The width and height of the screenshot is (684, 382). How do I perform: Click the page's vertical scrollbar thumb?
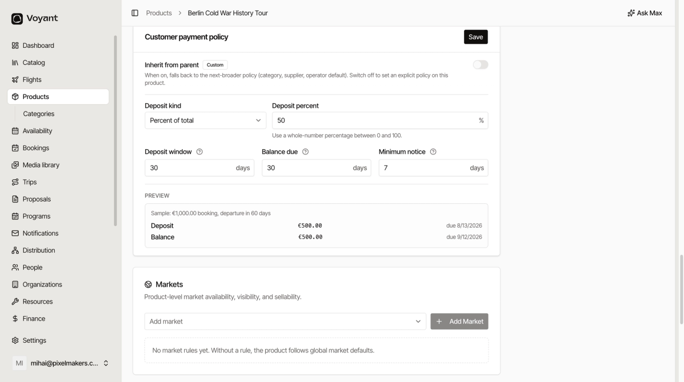[680, 290]
